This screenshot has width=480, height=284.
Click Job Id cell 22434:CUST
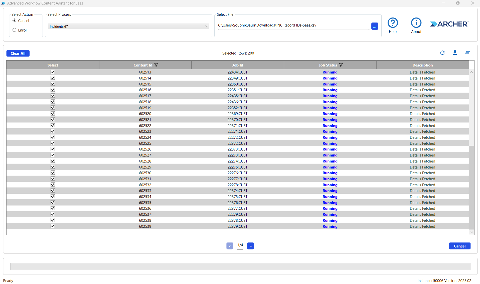click(x=238, y=72)
